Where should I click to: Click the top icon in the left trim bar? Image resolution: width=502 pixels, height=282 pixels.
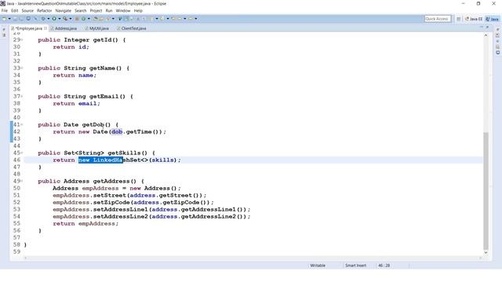4,30
